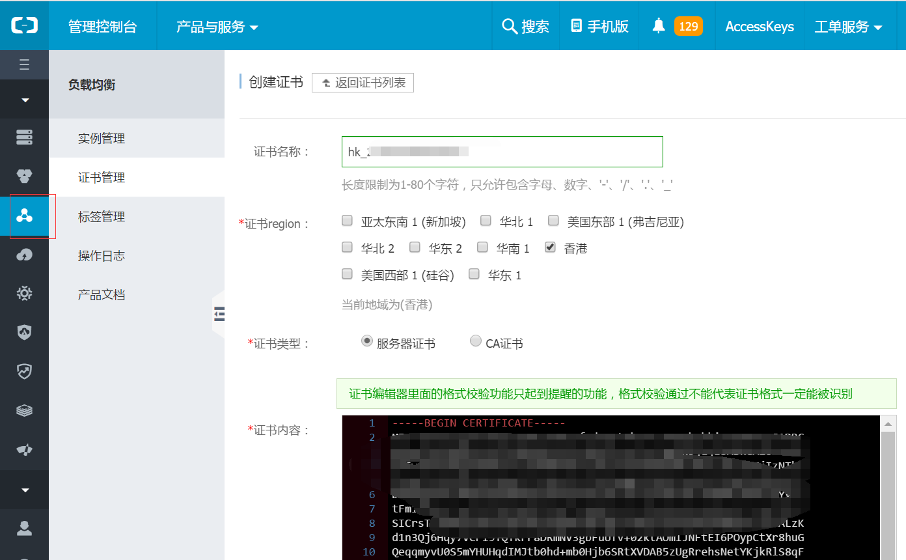Screen dimensions: 906x560
Task: Collapse upper sidebar section arrow
Action: click(25, 100)
